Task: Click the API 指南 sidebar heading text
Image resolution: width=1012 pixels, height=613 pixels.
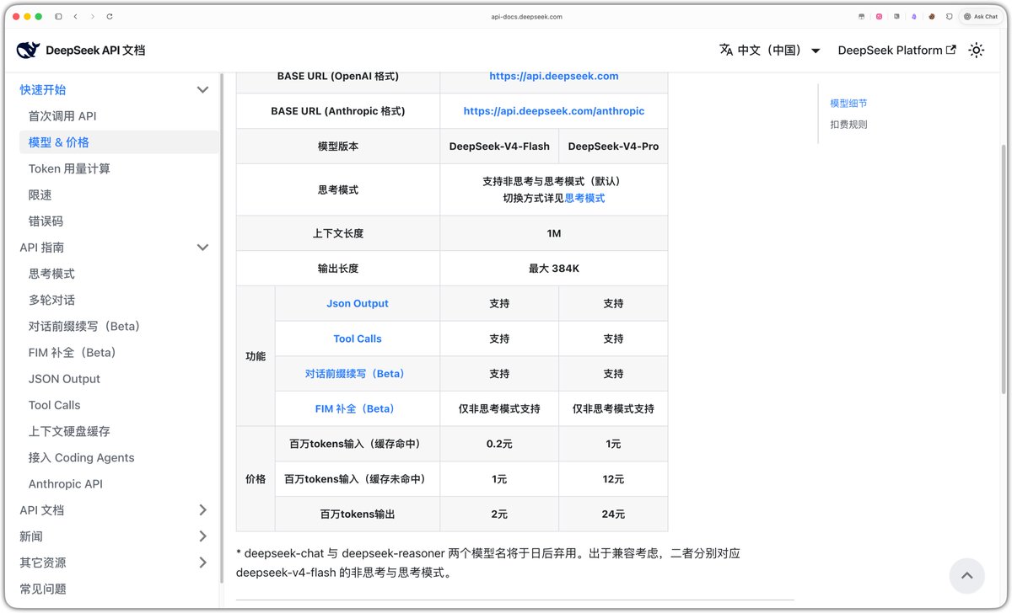Action: pyautogui.click(x=42, y=248)
